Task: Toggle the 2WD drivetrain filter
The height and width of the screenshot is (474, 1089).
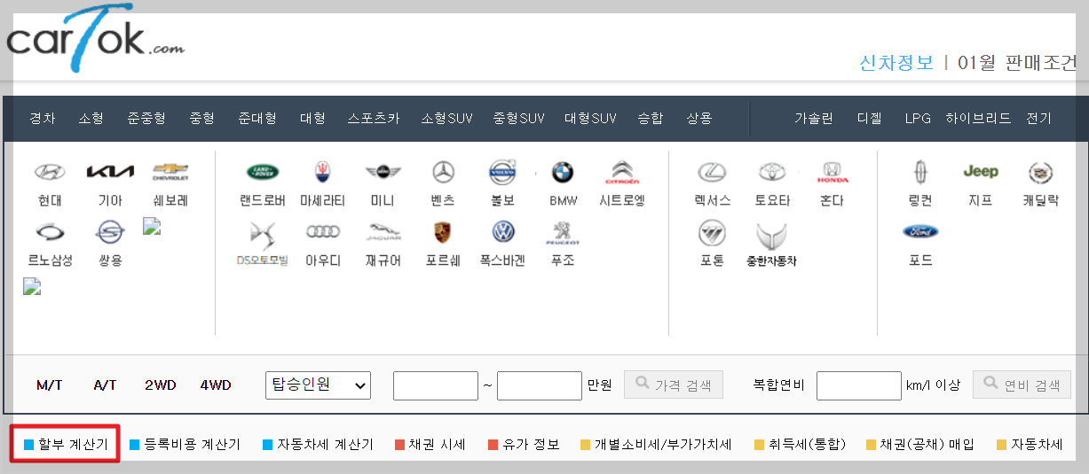Action: click(x=161, y=385)
